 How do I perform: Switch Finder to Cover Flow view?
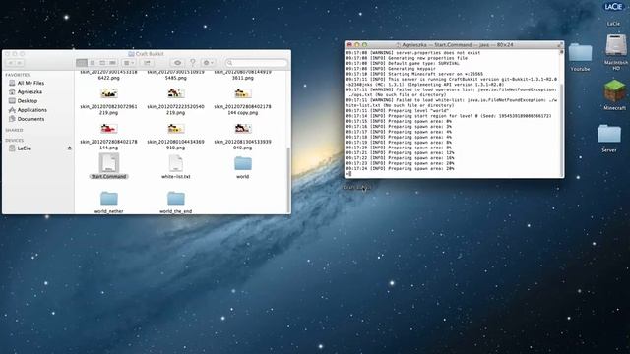[112, 63]
